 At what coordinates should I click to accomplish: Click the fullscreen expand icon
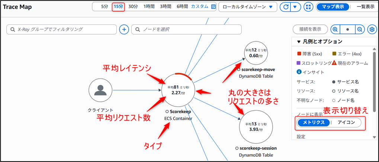(x=308, y=7)
